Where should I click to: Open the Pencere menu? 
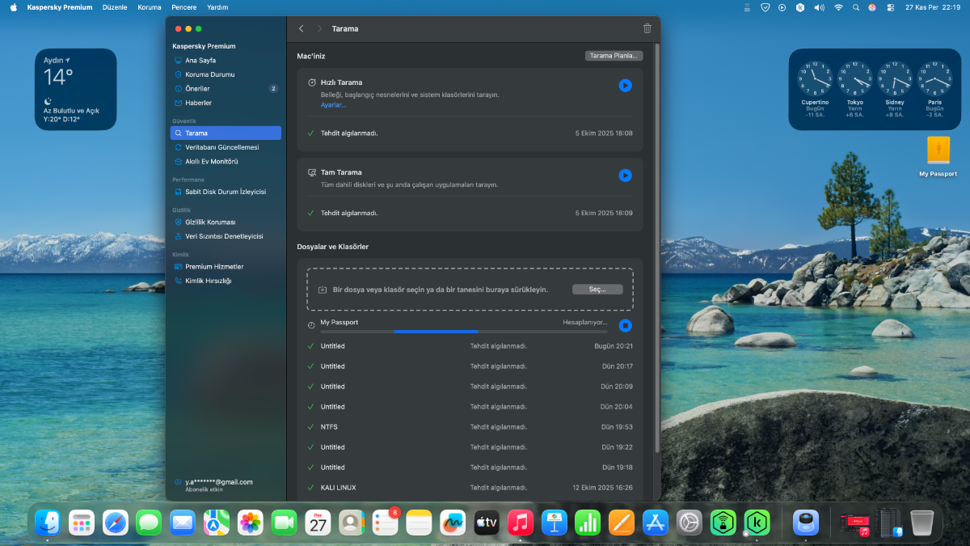click(x=184, y=7)
